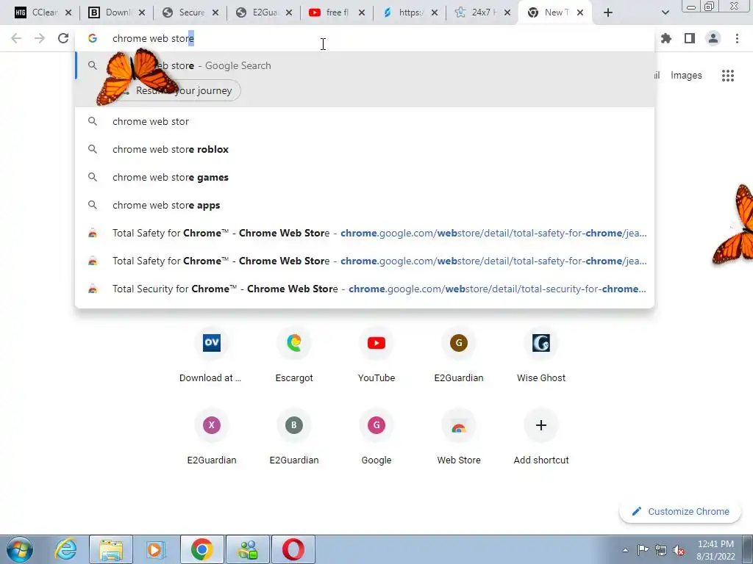The width and height of the screenshot is (753, 564).
Task: Toggle the side panel icon
Action: coord(690,38)
